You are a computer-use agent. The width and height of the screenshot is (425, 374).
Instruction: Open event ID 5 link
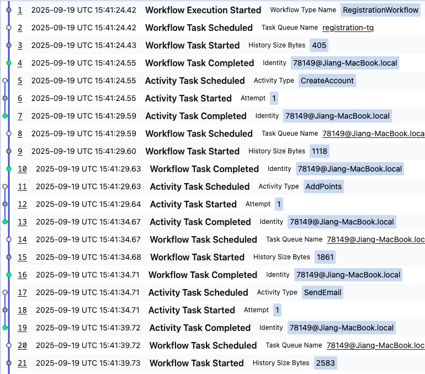[20, 81]
